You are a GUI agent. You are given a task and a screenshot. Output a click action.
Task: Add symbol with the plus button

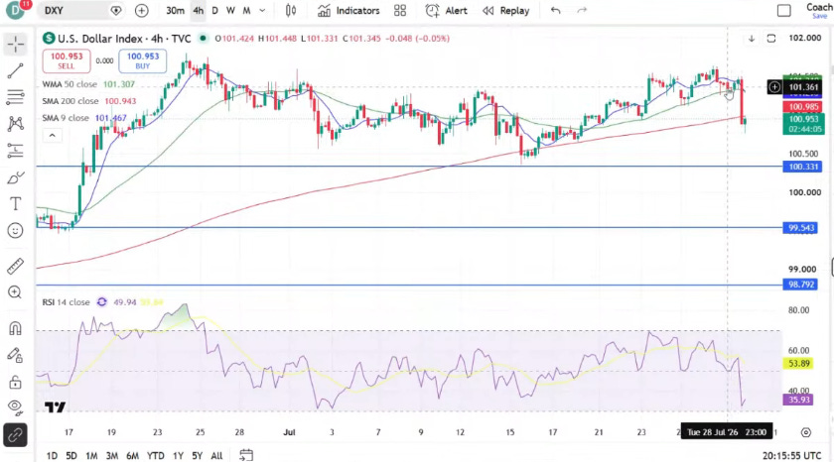pos(141,10)
